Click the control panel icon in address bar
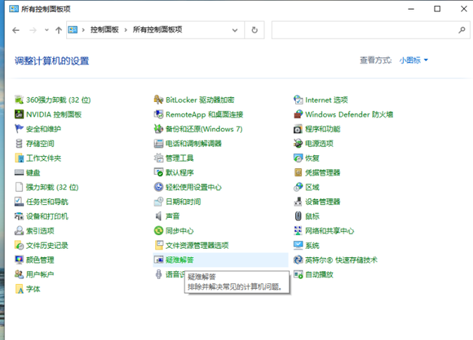 [x=73, y=29]
